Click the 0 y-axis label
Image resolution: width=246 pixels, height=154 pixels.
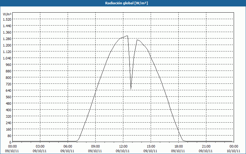10,142
